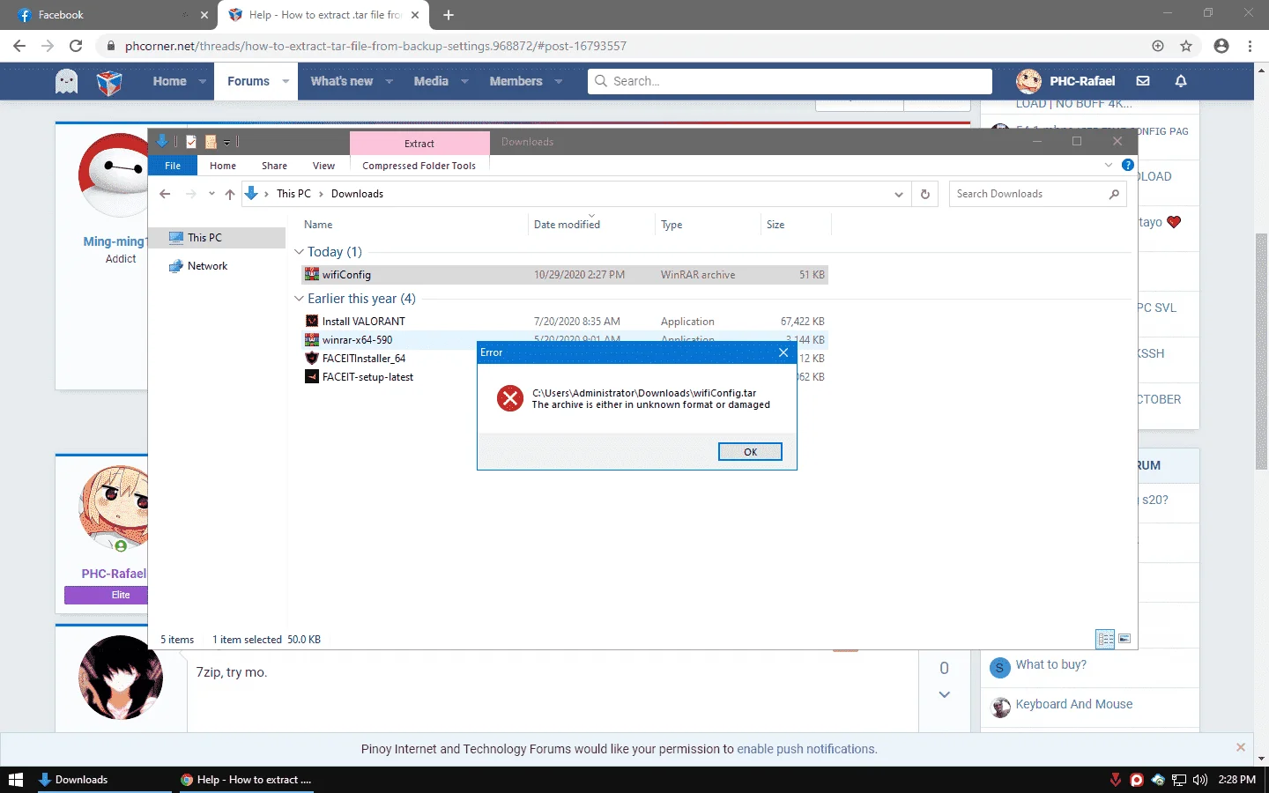Dismiss the push notification banner
The width and height of the screenshot is (1269, 793).
click(1241, 747)
